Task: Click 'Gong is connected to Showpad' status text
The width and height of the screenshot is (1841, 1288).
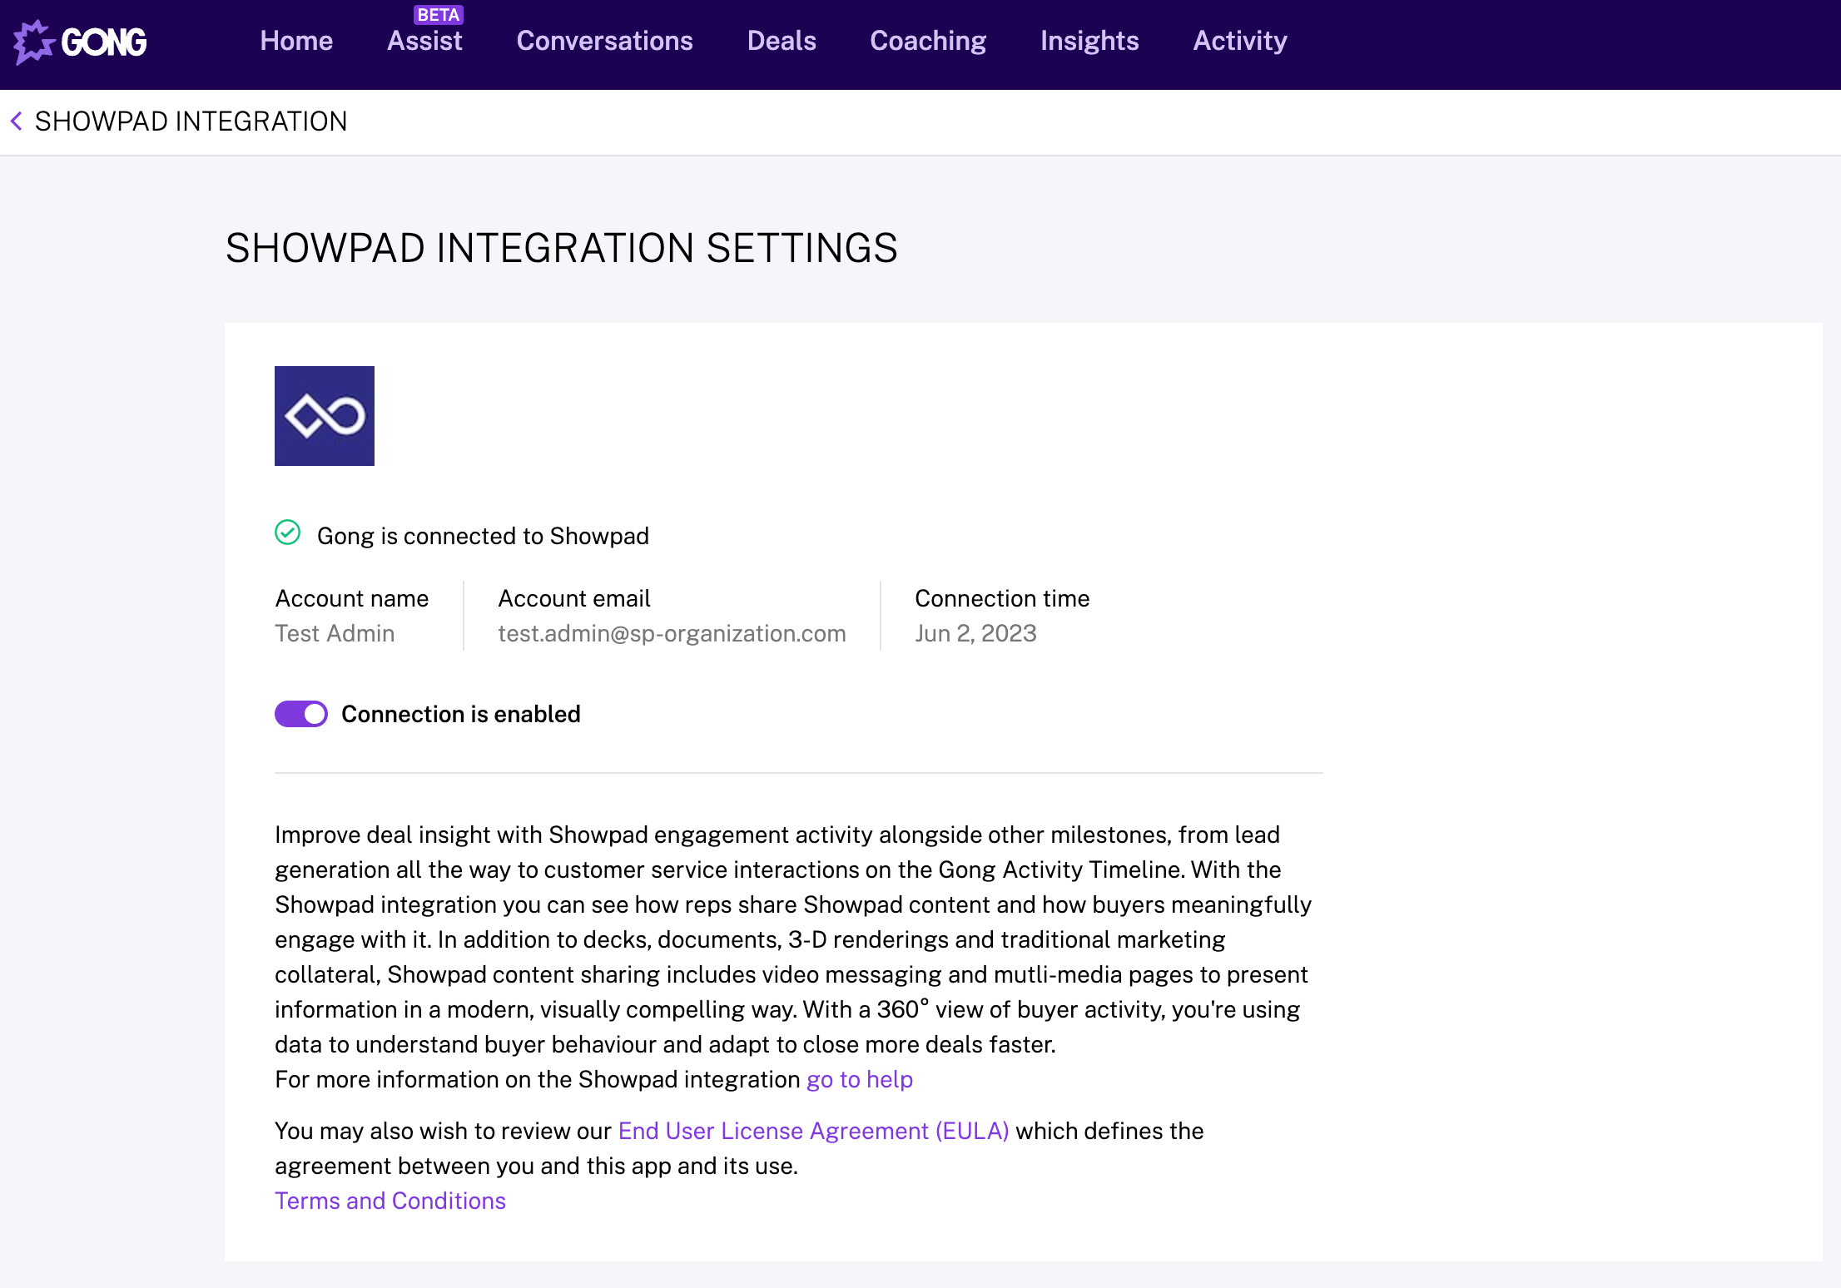Action: pos(483,536)
